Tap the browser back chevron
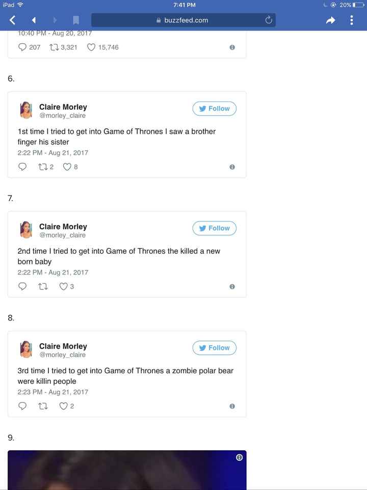Image resolution: width=367 pixels, height=490 pixels. [13, 20]
